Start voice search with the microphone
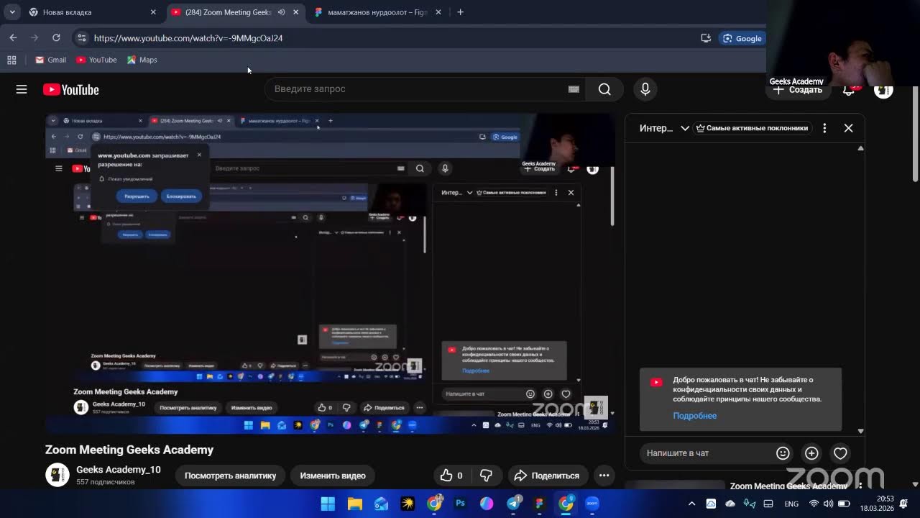920x518 pixels. (645, 89)
